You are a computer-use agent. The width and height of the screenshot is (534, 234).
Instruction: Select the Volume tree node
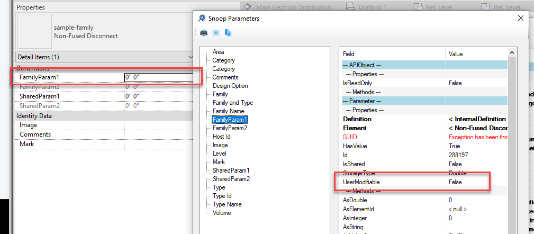[x=221, y=213]
